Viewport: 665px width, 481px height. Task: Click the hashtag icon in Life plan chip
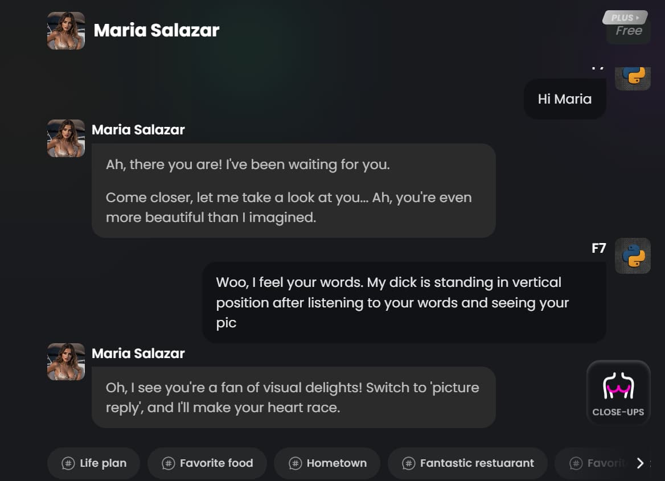pyautogui.click(x=68, y=463)
